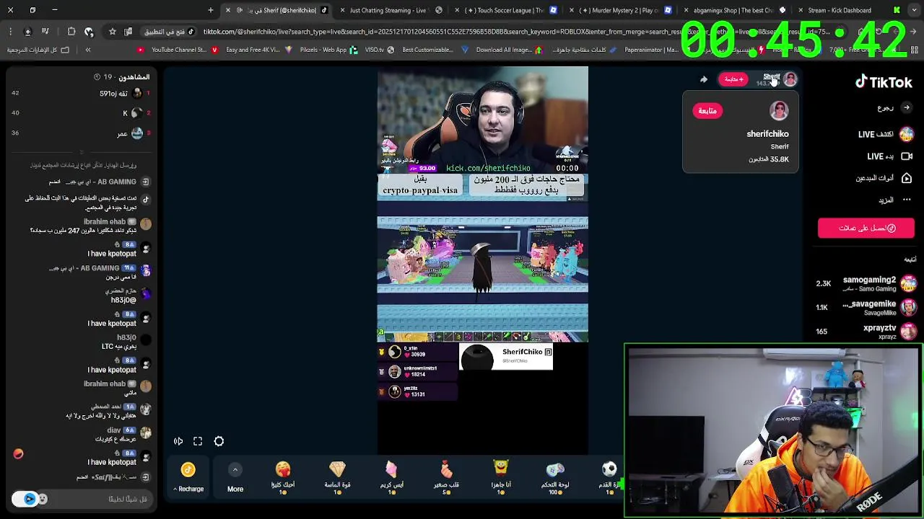Click the TikTok logo
This screenshot has width=924, height=519.
[884, 82]
